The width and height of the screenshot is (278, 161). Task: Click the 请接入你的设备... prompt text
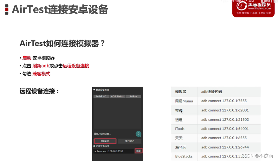(102, 134)
